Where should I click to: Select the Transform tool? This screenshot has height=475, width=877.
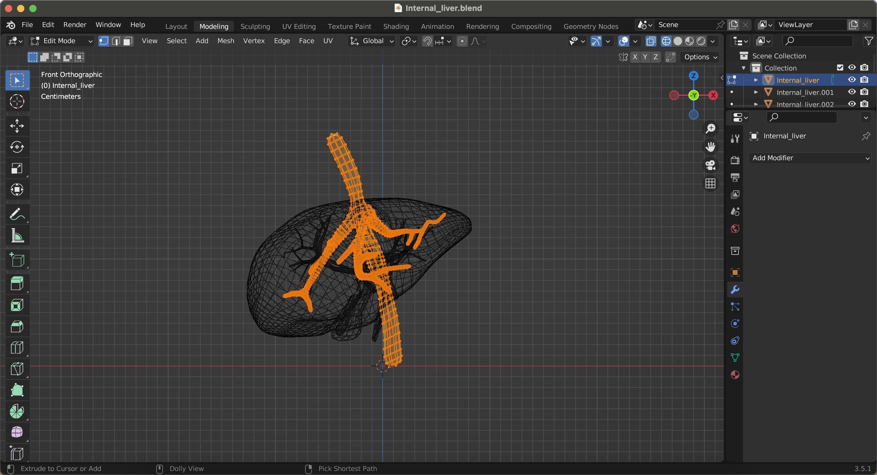tap(17, 189)
